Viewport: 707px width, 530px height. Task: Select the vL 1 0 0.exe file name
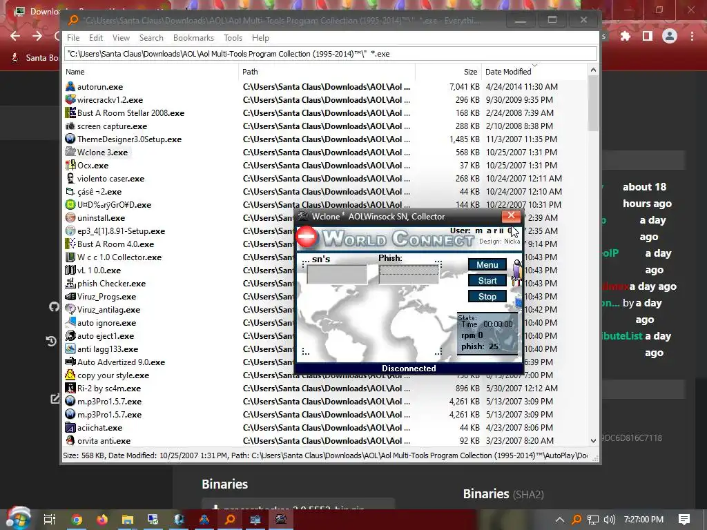click(99, 271)
